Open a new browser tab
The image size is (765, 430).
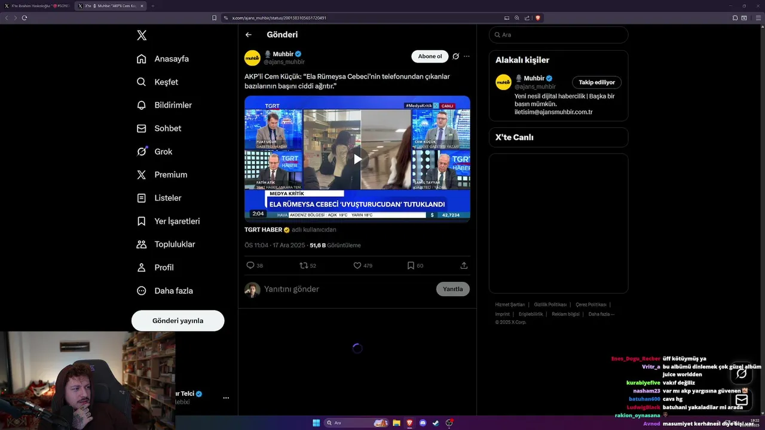pyautogui.click(x=152, y=6)
